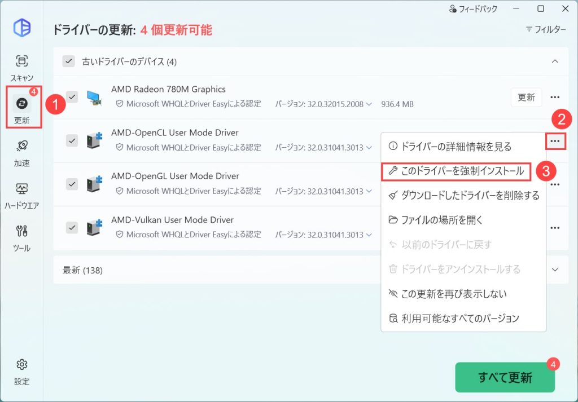578x402 pixels.
Task: Uncheck the AMD-OpenCL User Mode Driver checkbox
Action: (x=72, y=140)
